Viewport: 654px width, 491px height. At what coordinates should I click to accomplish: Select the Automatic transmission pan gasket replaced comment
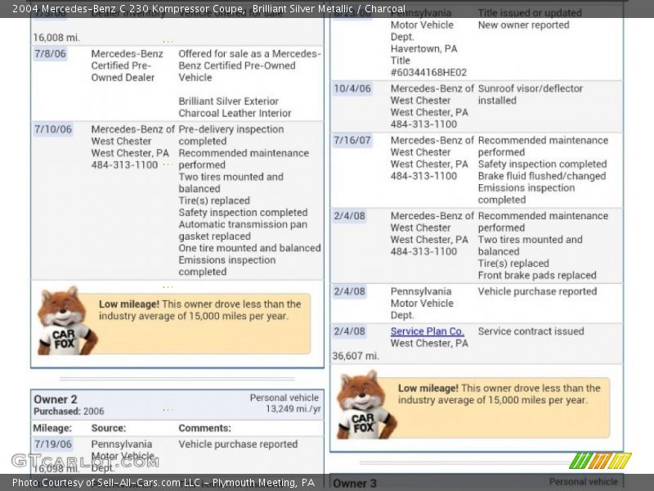click(x=243, y=231)
